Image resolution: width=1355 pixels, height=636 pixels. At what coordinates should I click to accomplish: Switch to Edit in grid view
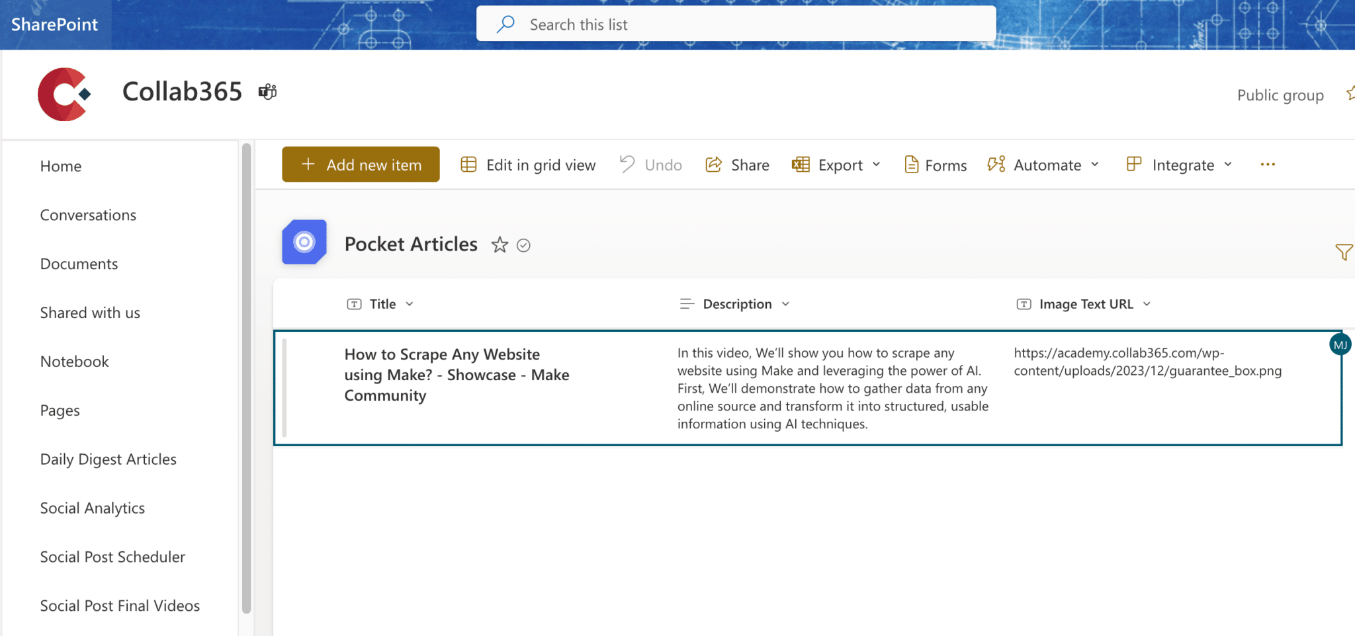[527, 165]
